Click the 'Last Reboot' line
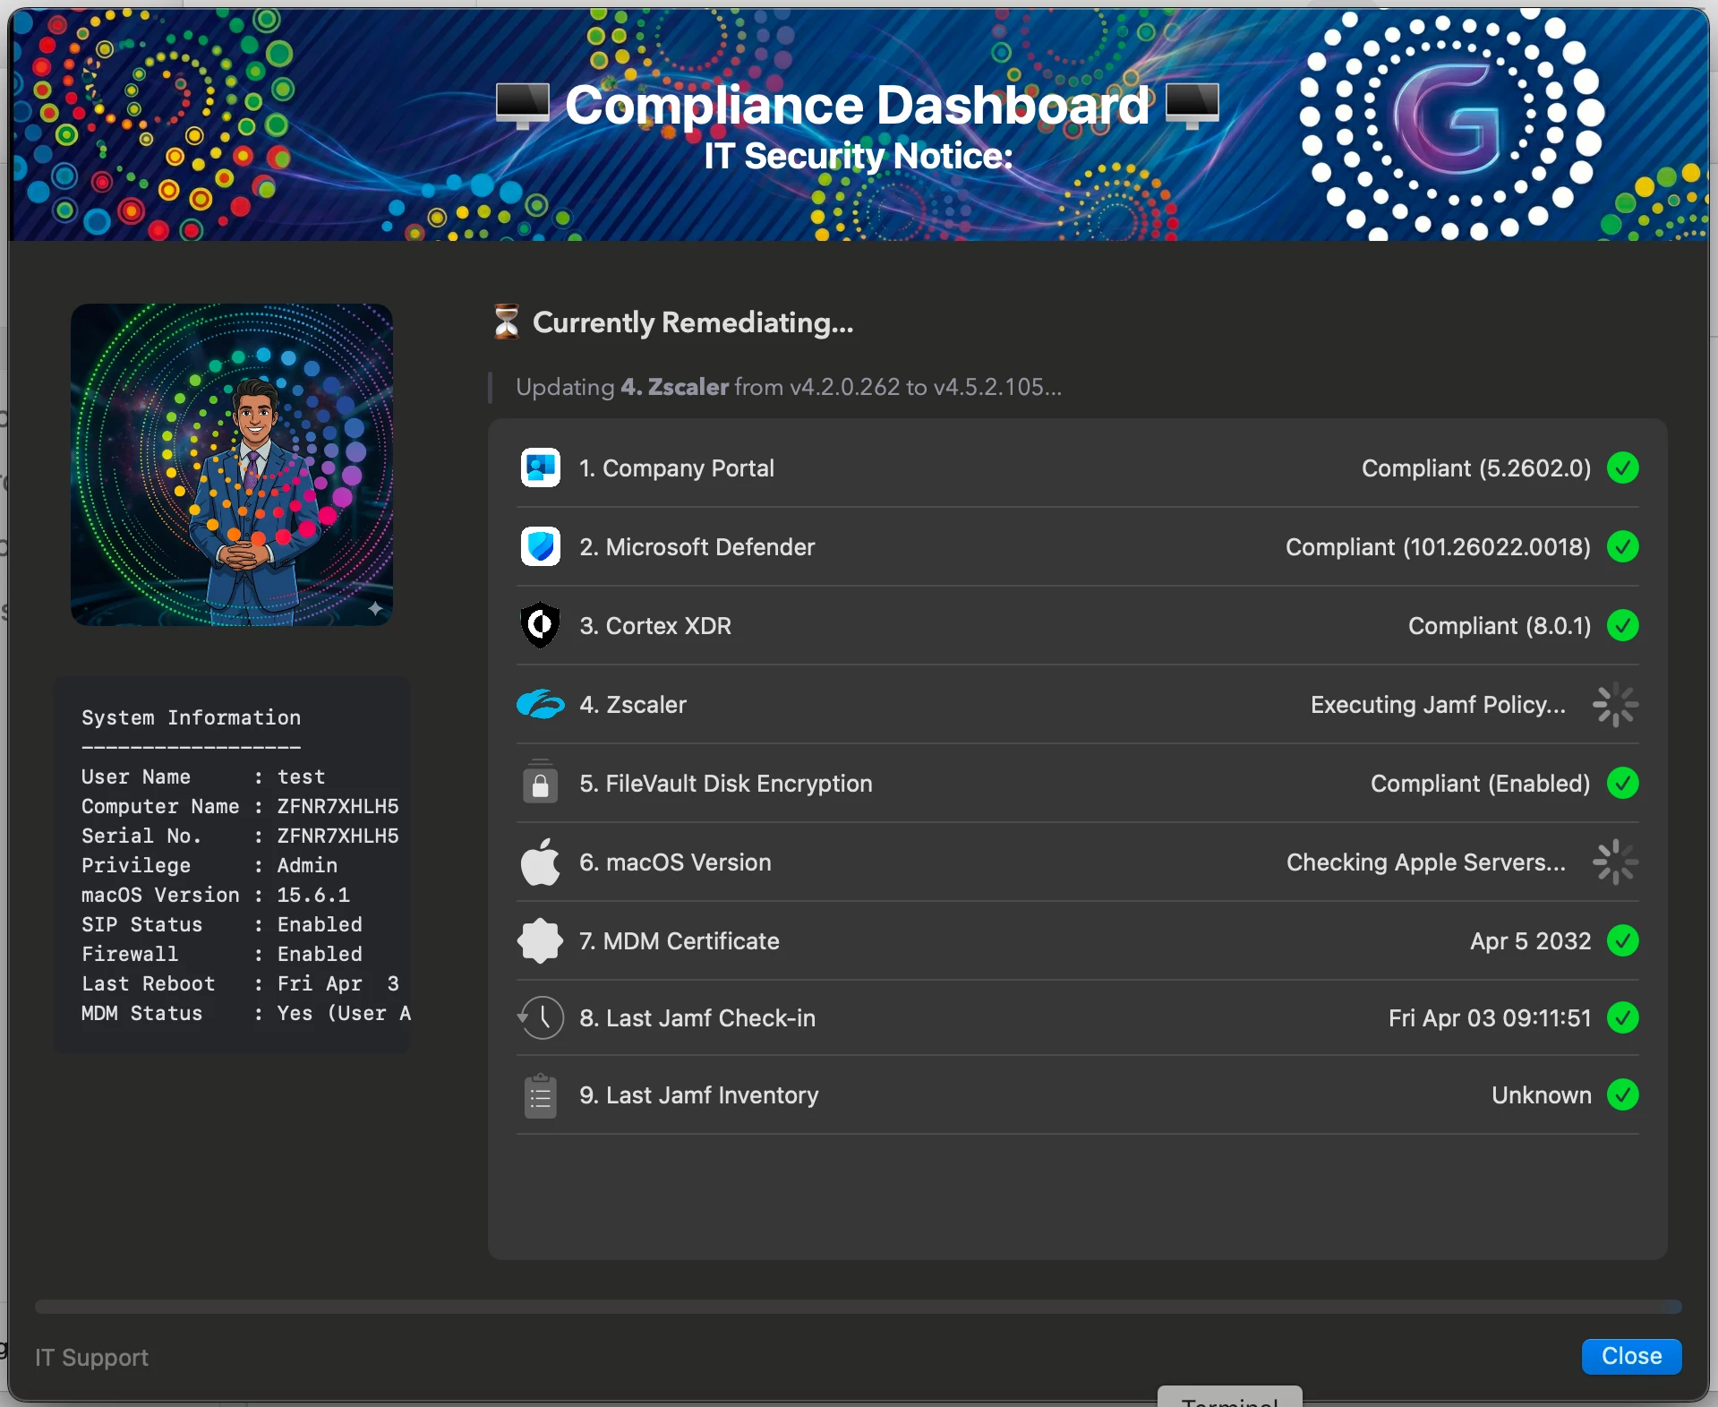 point(240,983)
